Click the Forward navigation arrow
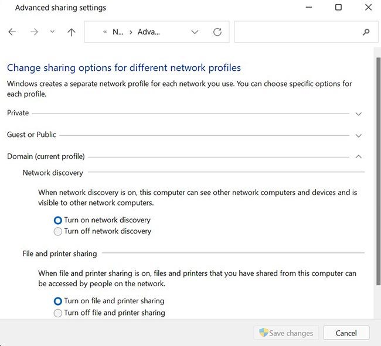Image resolution: width=381 pixels, height=346 pixels. click(34, 32)
